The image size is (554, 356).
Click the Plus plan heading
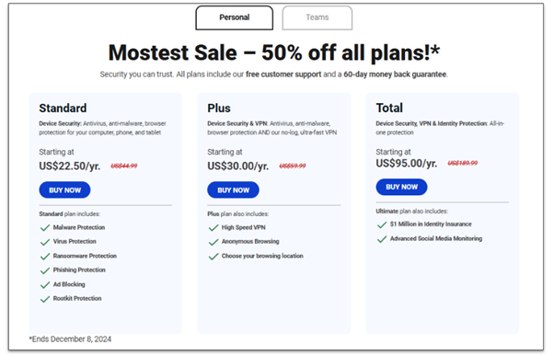[x=219, y=108]
